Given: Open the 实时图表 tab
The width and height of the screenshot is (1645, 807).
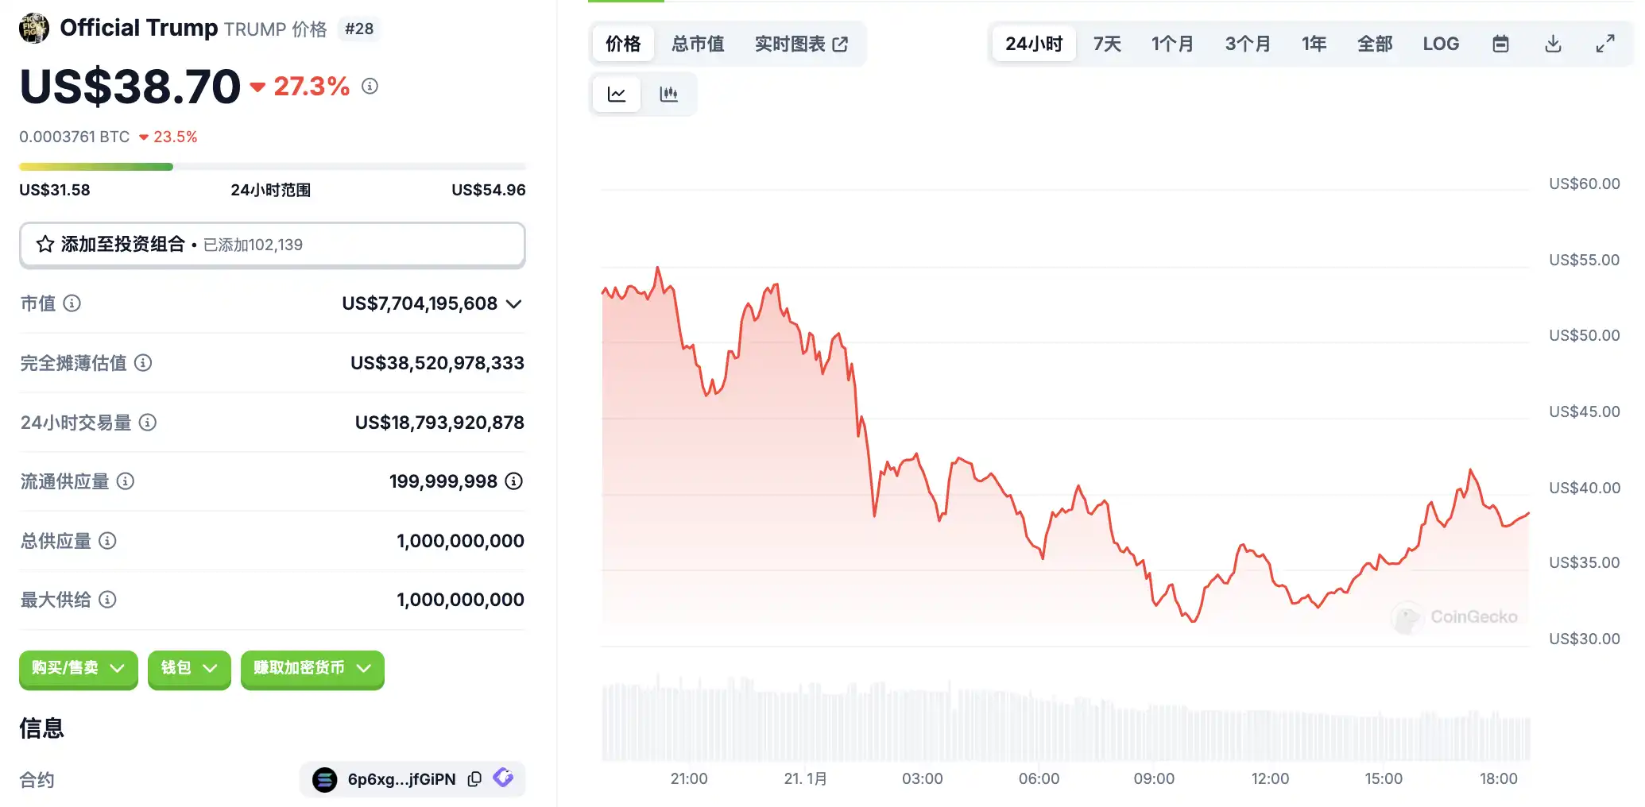Looking at the screenshot, I should (x=801, y=44).
